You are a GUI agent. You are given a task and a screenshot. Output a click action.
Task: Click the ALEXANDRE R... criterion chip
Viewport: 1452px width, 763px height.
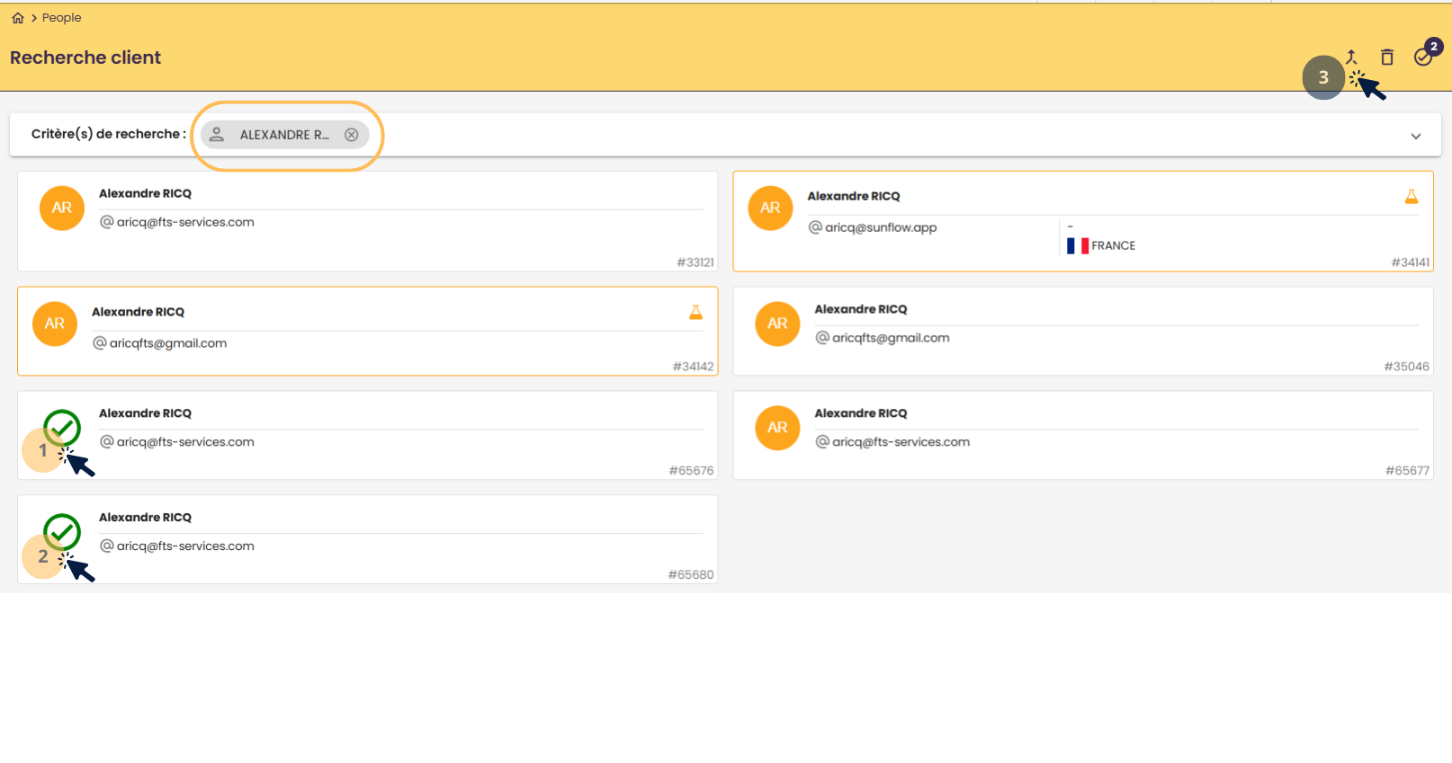point(284,135)
